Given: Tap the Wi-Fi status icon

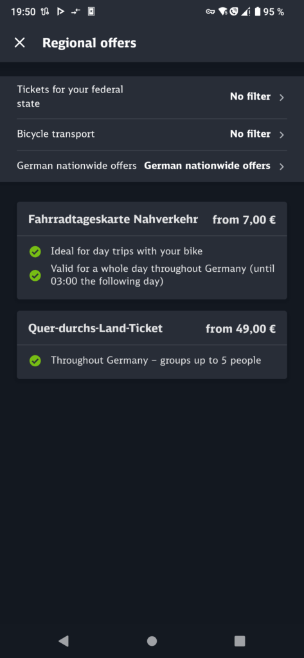Looking at the screenshot, I should pos(222,12).
